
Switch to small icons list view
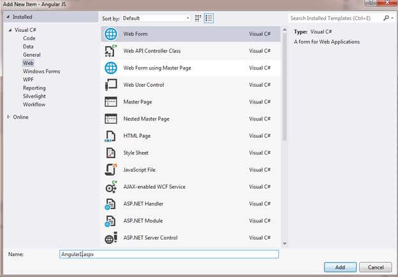tap(209, 19)
